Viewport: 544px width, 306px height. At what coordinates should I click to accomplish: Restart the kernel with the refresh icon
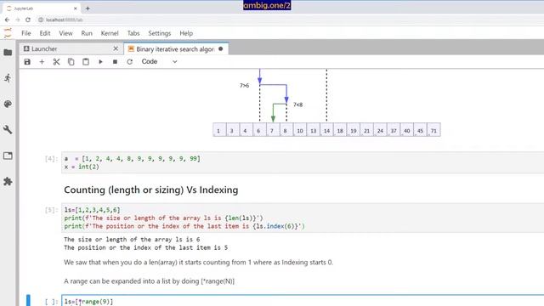(x=129, y=62)
